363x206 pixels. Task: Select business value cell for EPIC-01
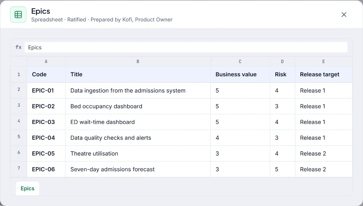point(240,90)
